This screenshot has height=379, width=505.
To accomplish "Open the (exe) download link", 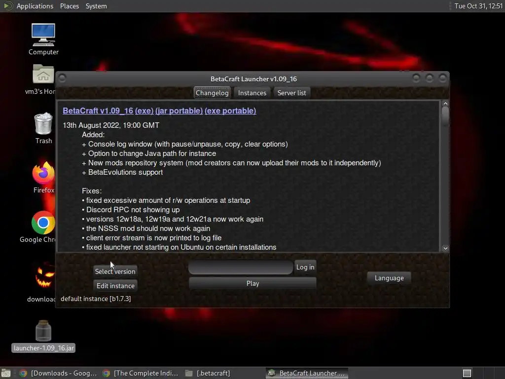I will [144, 111].
